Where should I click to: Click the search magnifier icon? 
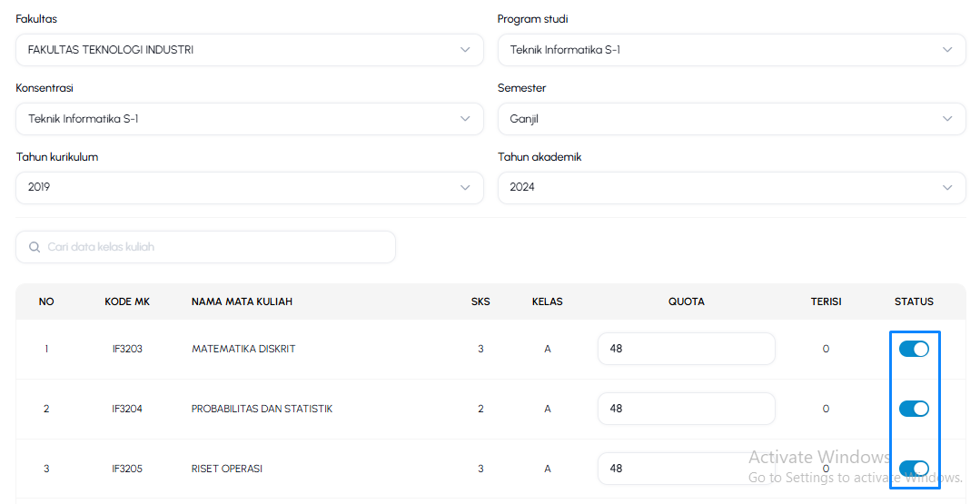[35, 247]
